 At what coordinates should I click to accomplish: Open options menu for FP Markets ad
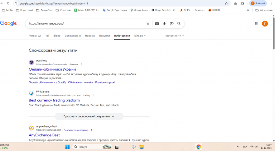pyautogui.click(x=93, y=95)
